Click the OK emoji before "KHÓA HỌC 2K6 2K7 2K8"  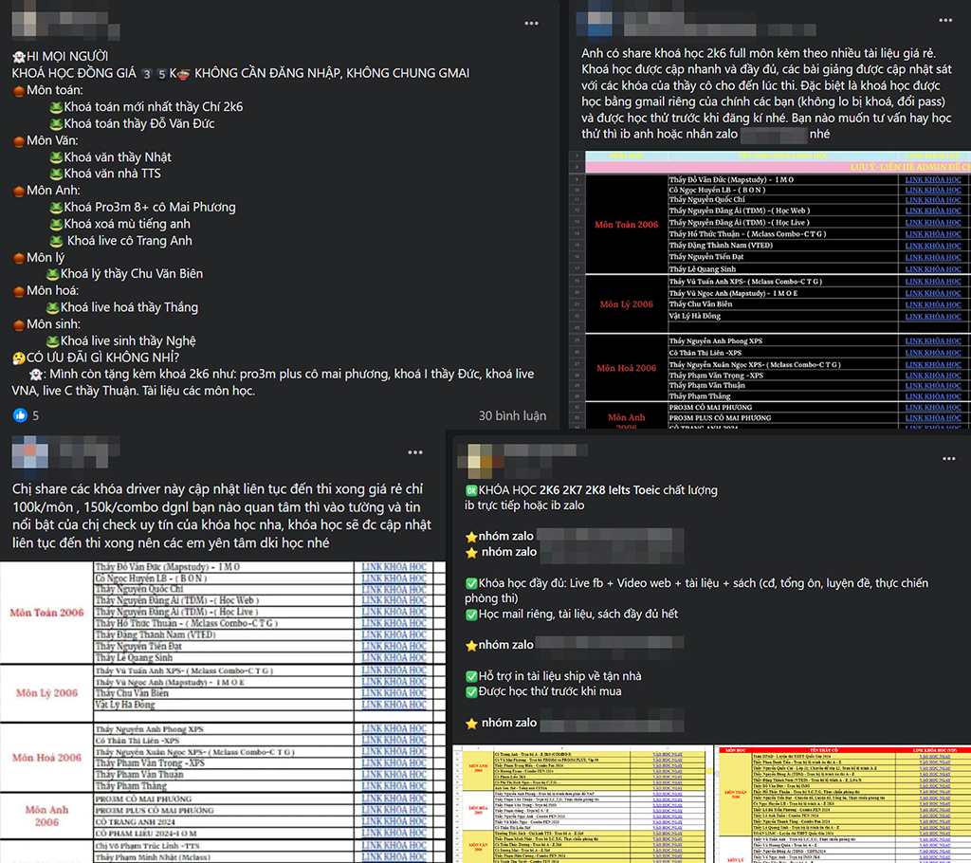471,490
